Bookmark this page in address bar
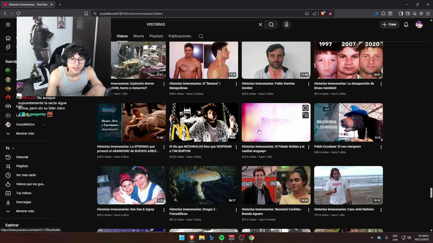433x243 pixels. click(x=86, y=13)
